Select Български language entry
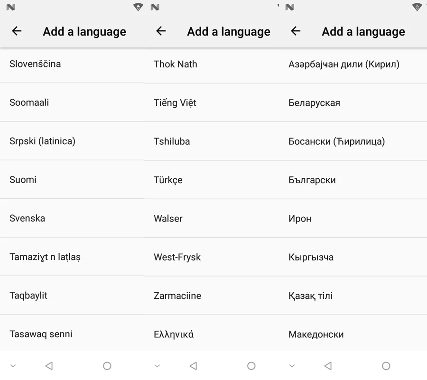Image resolution: width=427 pixels, height=380 pixels. pyautogui.click(x=353, y=180)
